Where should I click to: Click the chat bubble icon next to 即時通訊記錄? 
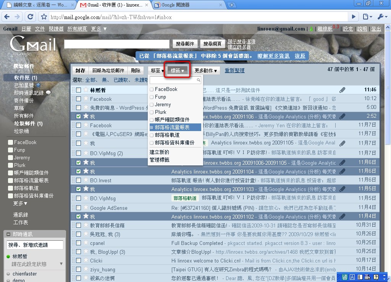coord(48,92)
